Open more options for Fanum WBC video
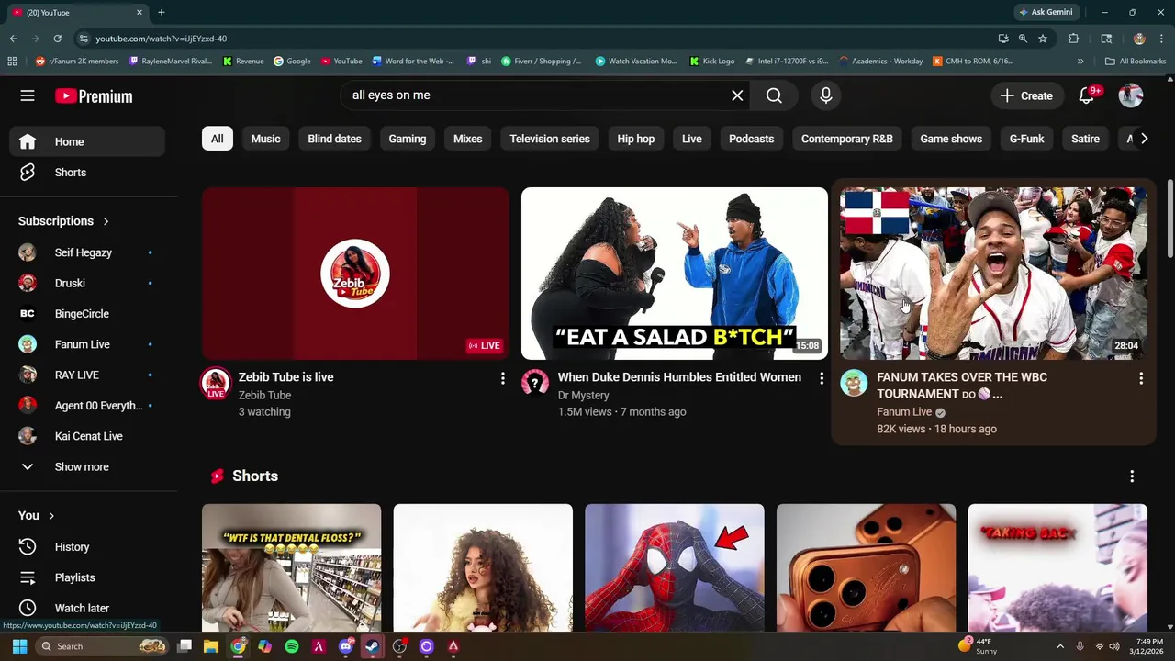1175x661 pixels. pyautogui.click(x=1141, y=378)
